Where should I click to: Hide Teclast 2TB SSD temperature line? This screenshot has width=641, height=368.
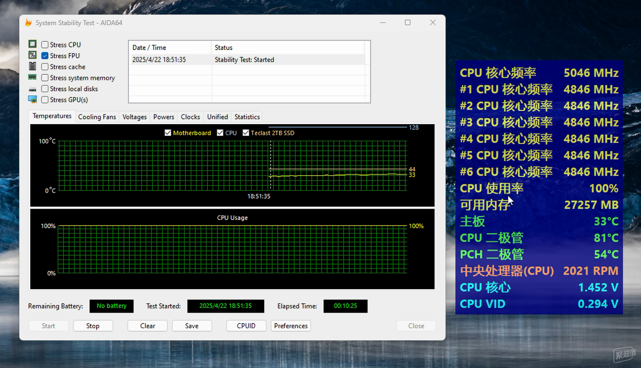coord(246,133)
